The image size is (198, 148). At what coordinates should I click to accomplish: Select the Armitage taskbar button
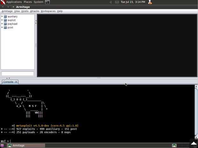click(x=26, y=145)
